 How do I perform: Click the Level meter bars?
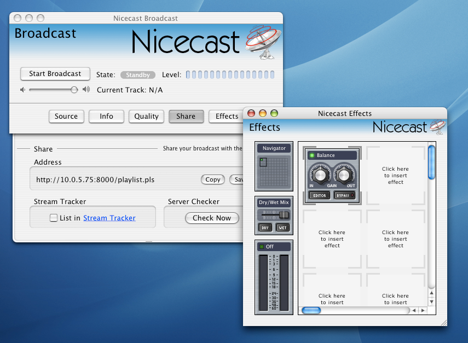pyautogui.click(x=230, y=74)
